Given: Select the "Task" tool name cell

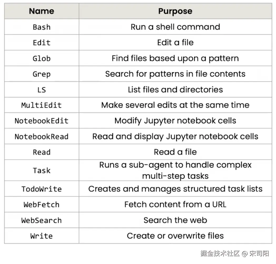Looking at the screenshot, I should (x=41, y=170).
